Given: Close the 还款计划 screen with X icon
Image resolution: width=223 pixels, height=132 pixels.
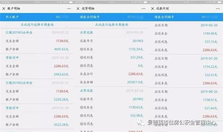Looking at the screenshot, I should 152,9.
